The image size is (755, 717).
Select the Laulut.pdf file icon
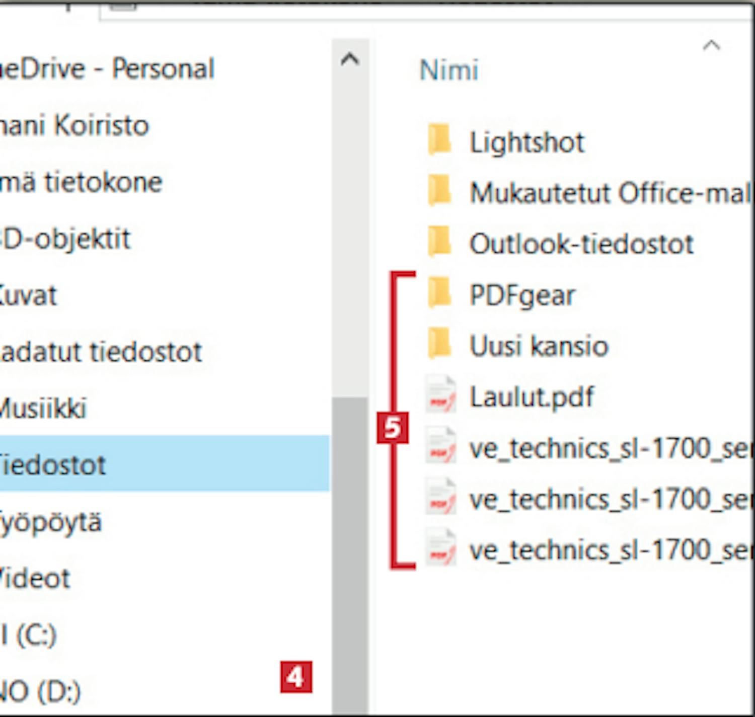click(441, 396)
